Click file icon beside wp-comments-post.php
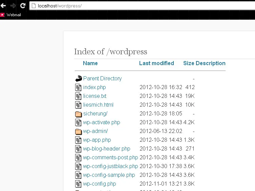The image size is (255, 191). (78, 158)
